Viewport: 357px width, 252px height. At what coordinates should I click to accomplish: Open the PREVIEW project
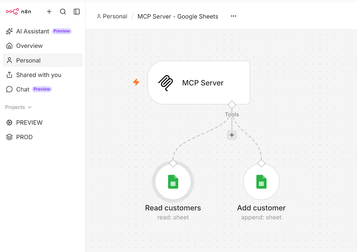coord(43,123)
